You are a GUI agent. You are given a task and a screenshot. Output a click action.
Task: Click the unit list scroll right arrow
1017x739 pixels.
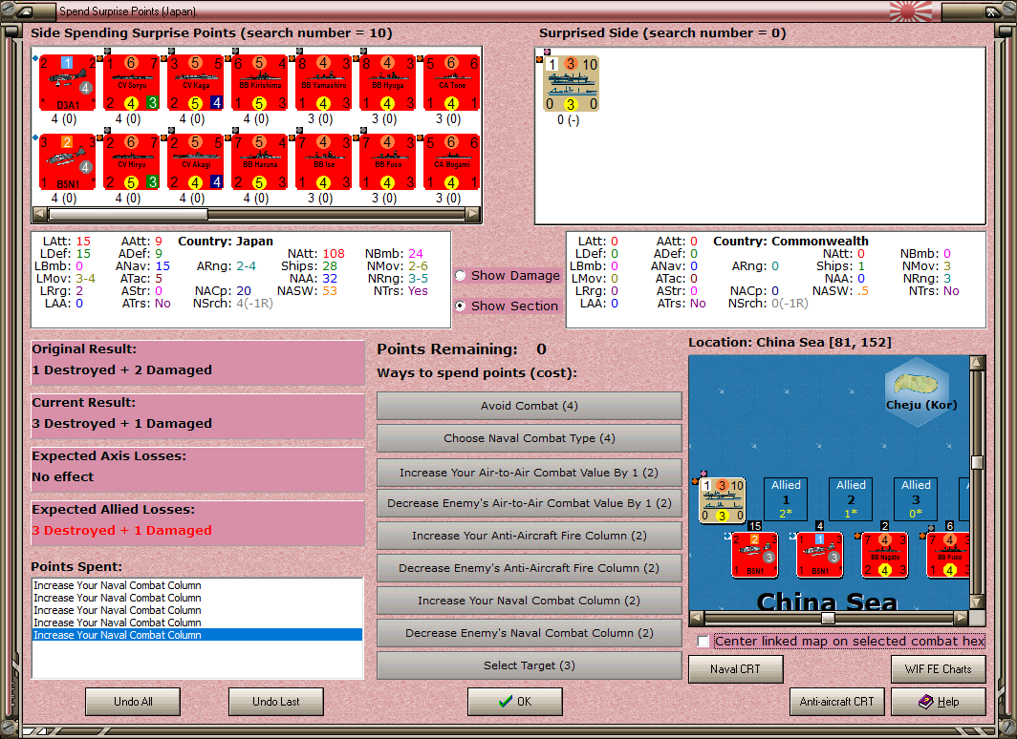473,214
